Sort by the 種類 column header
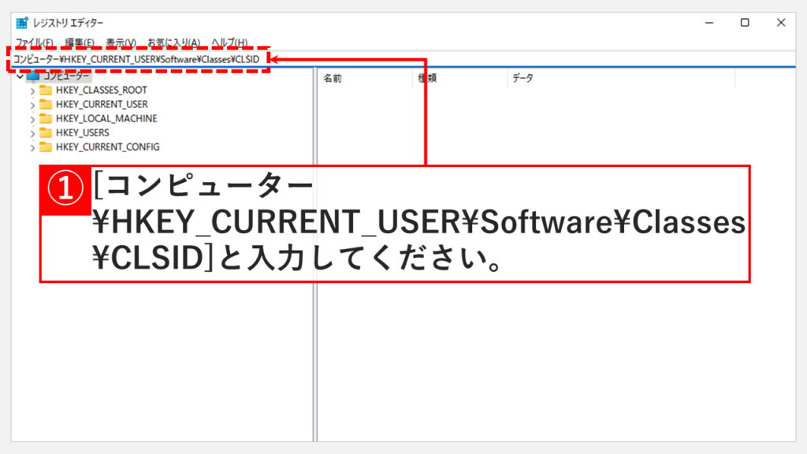The height and width of the screenshot is (454, 807). (460, 78)
